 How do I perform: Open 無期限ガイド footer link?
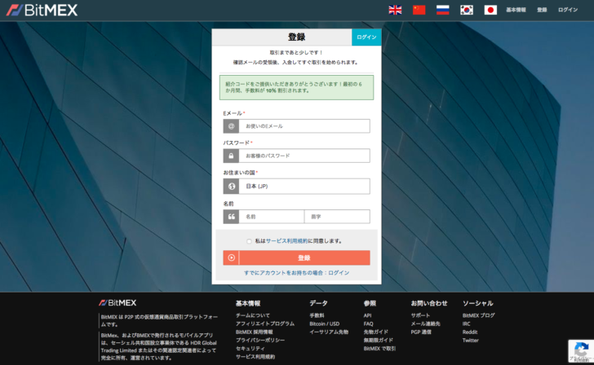[378, 341]
